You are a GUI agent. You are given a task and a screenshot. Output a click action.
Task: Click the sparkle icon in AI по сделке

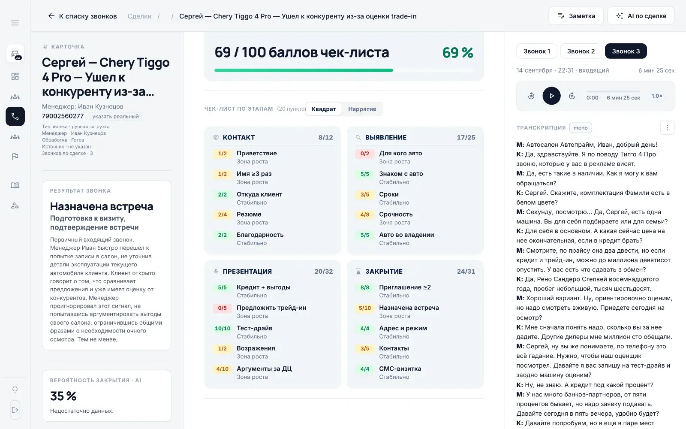click(x=620, y=16)
